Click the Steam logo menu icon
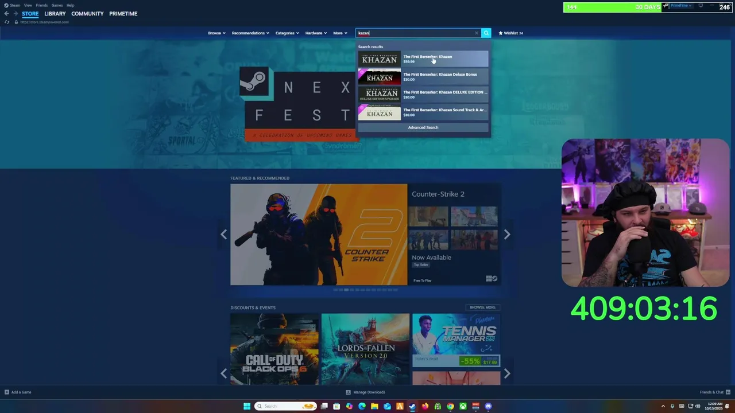The width and height of the screenshot is (735, 413). [7, 5]
